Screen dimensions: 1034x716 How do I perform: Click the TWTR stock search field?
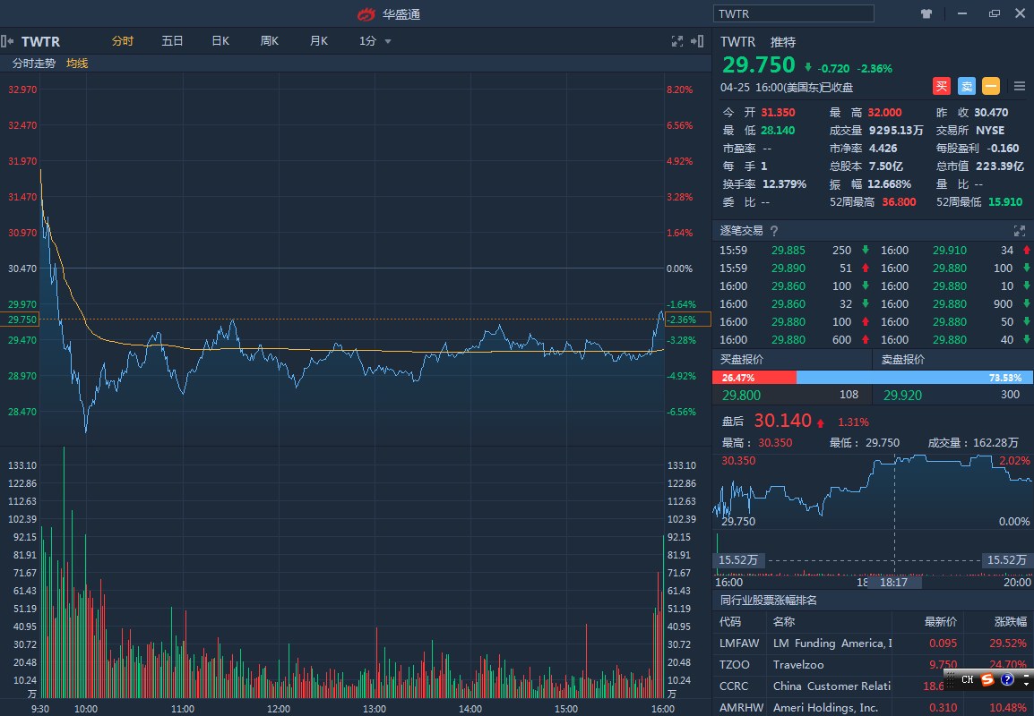tap(793, 13)
